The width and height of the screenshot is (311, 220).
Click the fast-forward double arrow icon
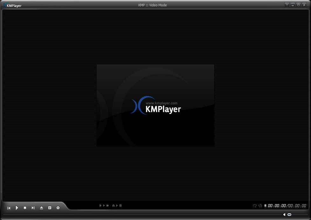click(108, 206)
